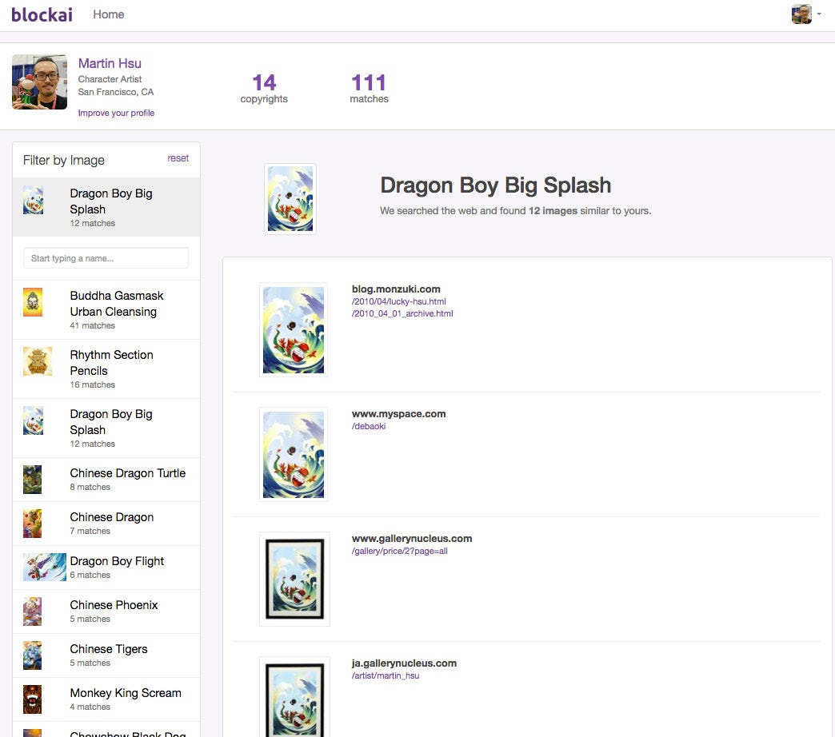
Task: Click ja.gallerynucleus.com domain text
Action: click(404, 663)
